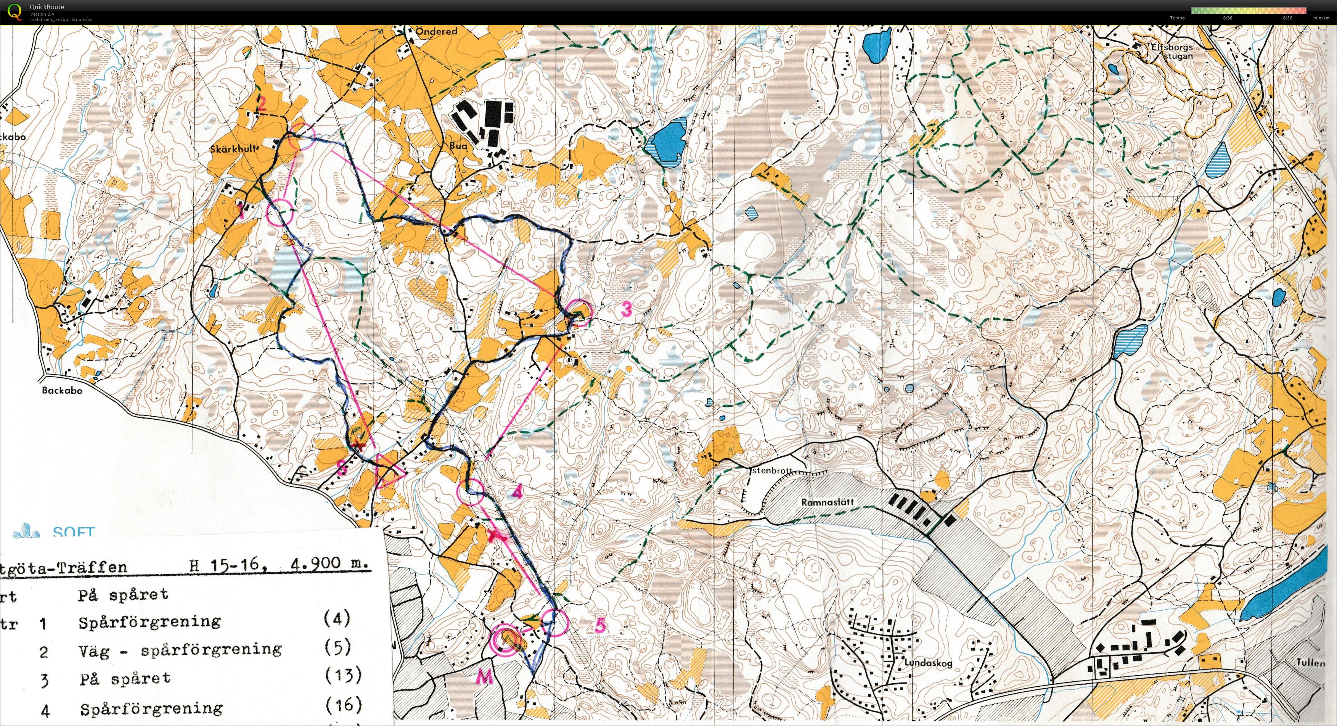Viewport: 1337px width, 726px height.
Task: Click the Ramnaslätt label
Action: [828, 502]
